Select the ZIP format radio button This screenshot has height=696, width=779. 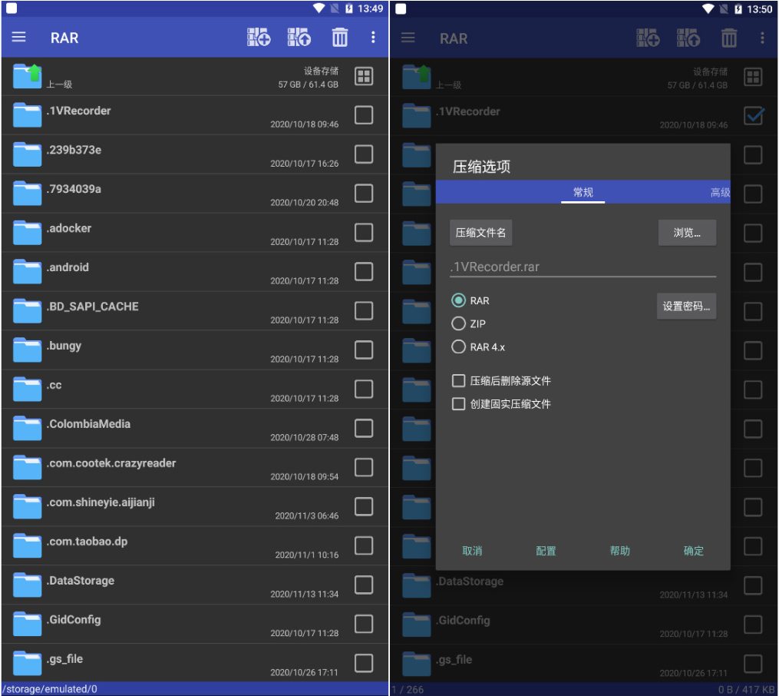[458, 323]
